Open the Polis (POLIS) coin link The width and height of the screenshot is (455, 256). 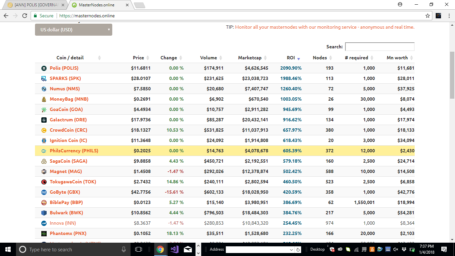[x=64, y=68]
